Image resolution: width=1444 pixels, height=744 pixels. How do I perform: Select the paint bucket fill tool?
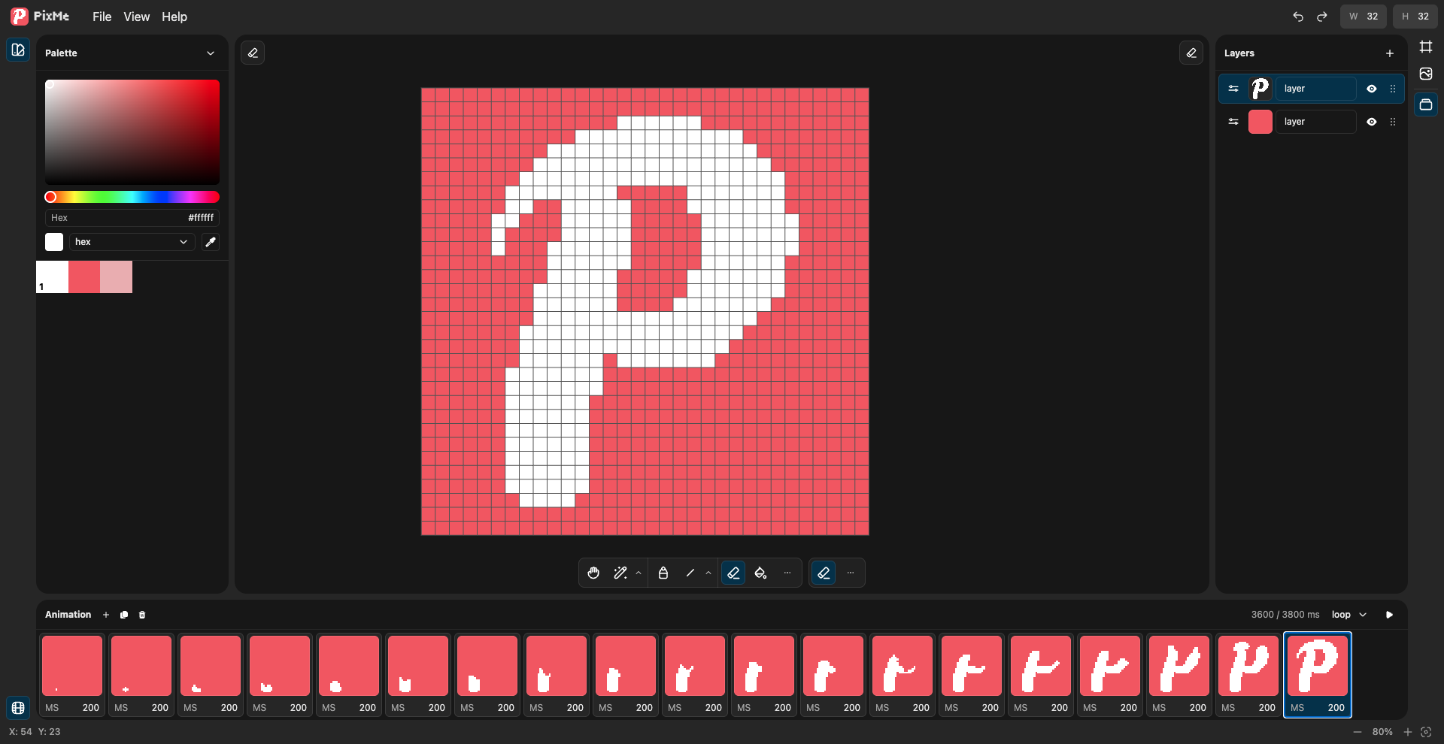pyautogui.click(x=760, y=573)
